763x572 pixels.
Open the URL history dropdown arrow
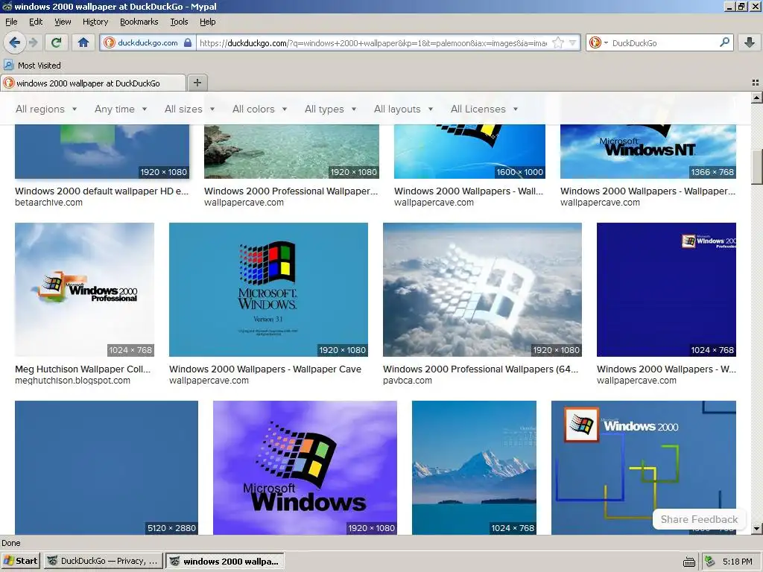click(573, 42)
